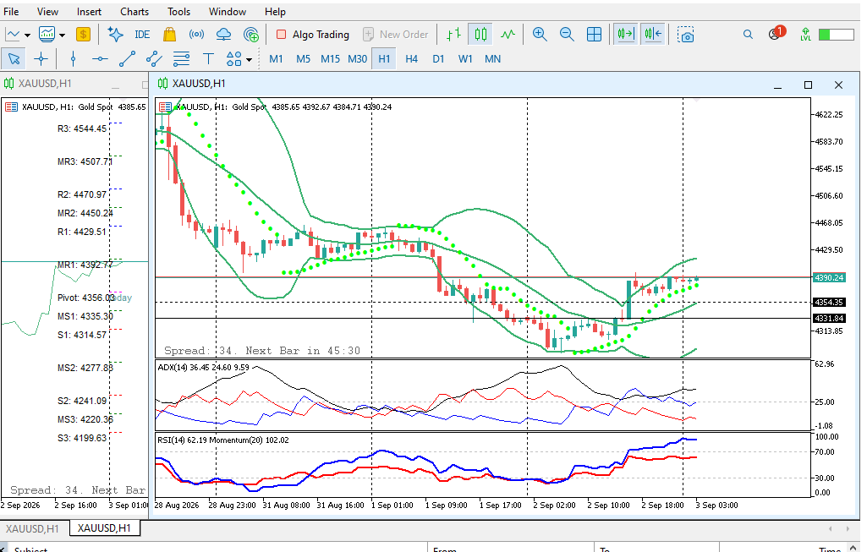Switch to M5 timeframe
Viewport: 867px width, 552px height.
tap(303, 58)
